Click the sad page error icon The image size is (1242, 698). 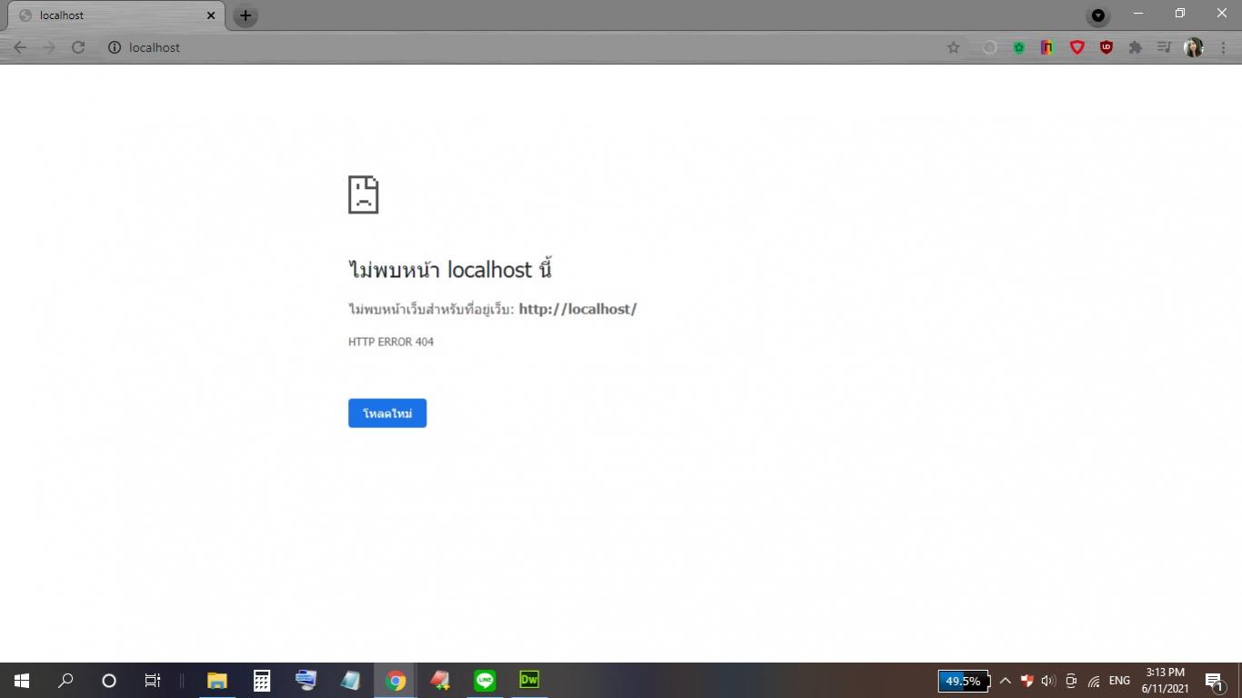[x=363, y=194]
